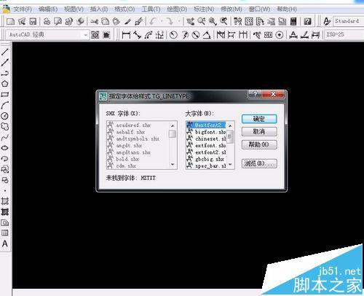Open the Standard text style dropdown
364x296 pixels.
tap(349, 21)
